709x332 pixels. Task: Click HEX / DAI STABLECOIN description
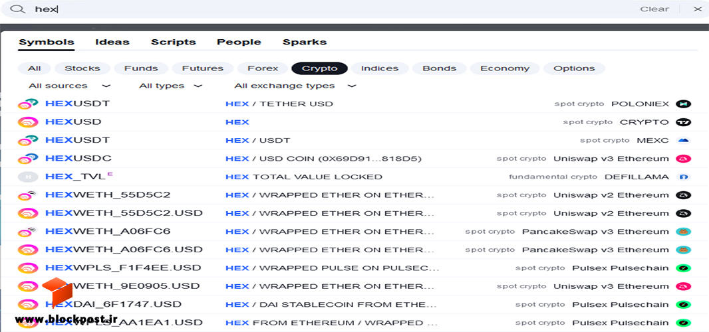pos(331,305)
